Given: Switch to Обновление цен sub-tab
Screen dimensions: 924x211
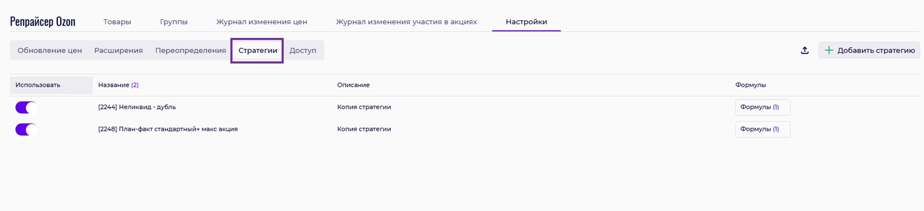Looking at the screenshot, I should coord(50,50).
